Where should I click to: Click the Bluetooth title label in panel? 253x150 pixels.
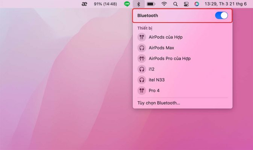[x=148, y=16]
